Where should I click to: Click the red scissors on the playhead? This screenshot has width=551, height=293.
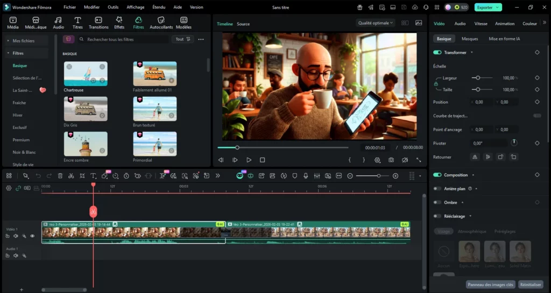(93, 212)
